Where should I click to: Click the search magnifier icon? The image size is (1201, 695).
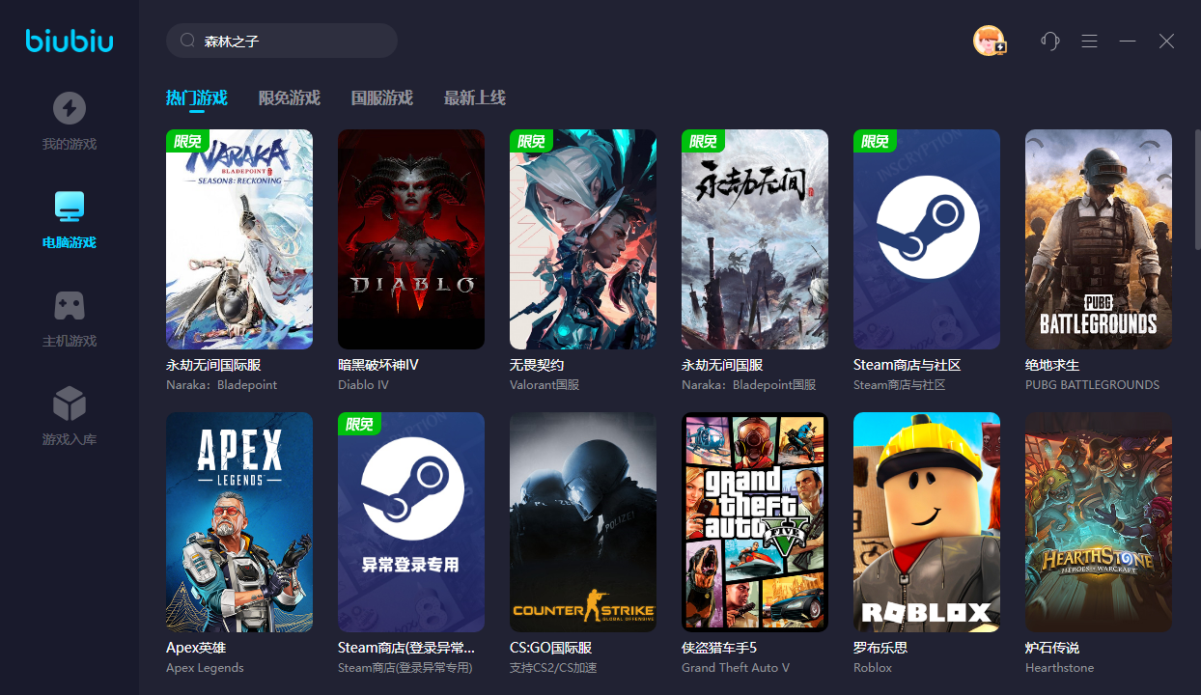coord(187,42)
